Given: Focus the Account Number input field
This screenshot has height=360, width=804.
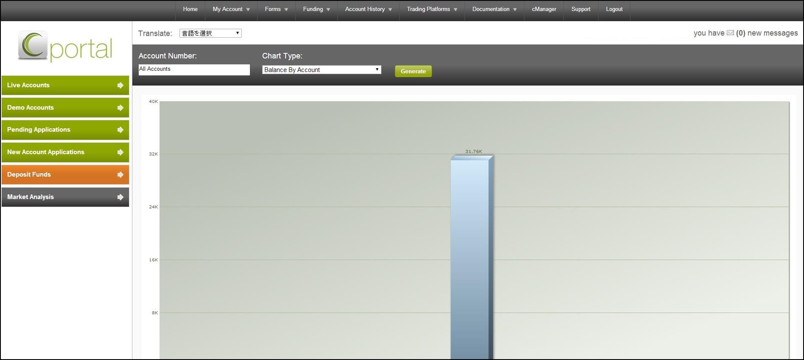Looking at the screenshot, I should click(x=194, y=70).
